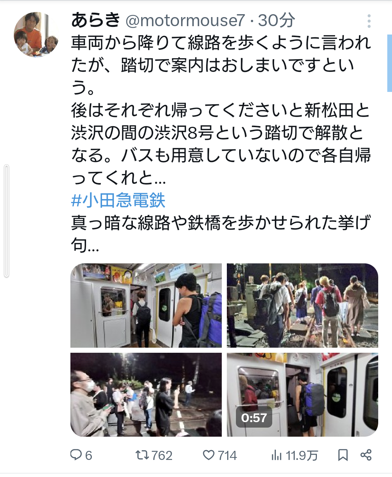Tap the 0:57 video duration badge
Screen dimensions: 392x477
[254, 418]
